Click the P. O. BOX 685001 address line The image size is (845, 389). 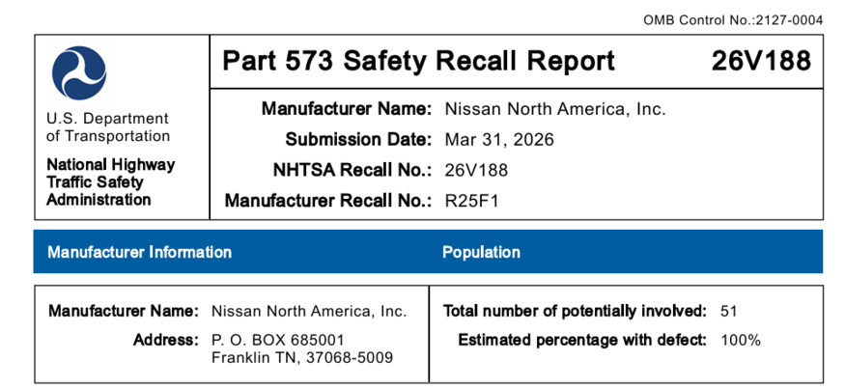click(277, 341)
